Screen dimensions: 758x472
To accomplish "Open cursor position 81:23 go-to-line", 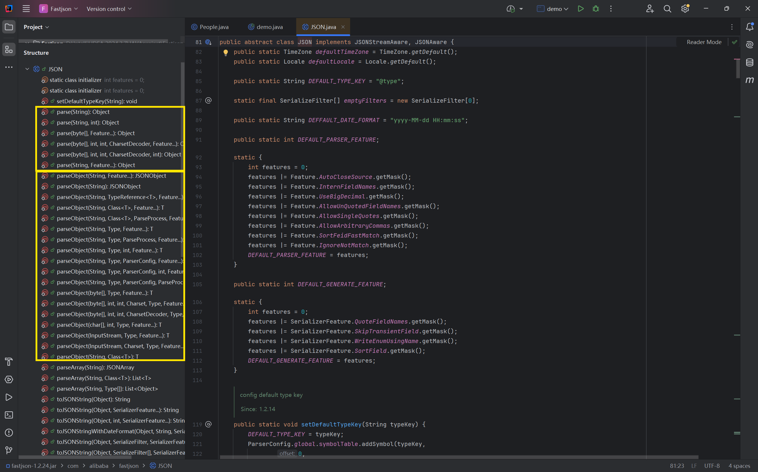I will (677, 466).
